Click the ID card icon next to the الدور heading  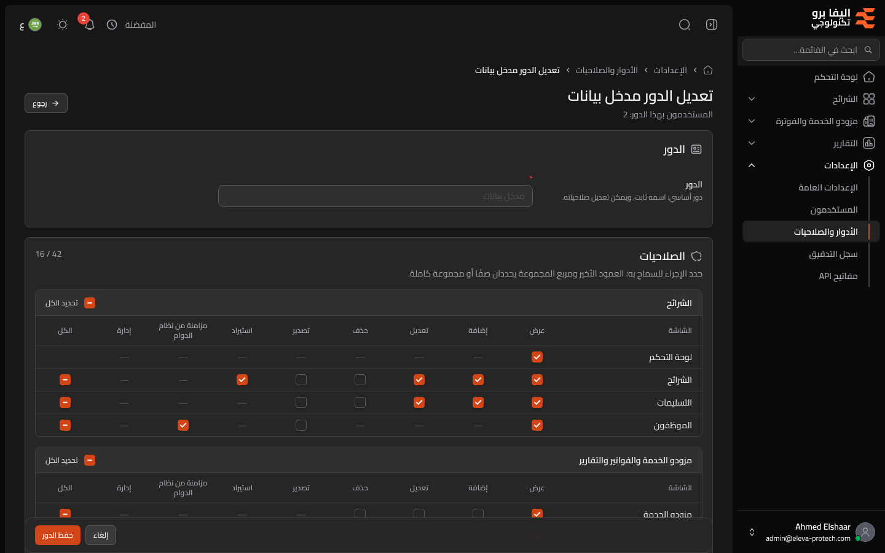[696, 149]
